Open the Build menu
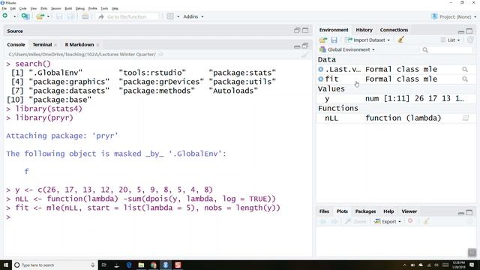Image resolution: width=480 pixels, height=270 pixels. coord(68,8)
